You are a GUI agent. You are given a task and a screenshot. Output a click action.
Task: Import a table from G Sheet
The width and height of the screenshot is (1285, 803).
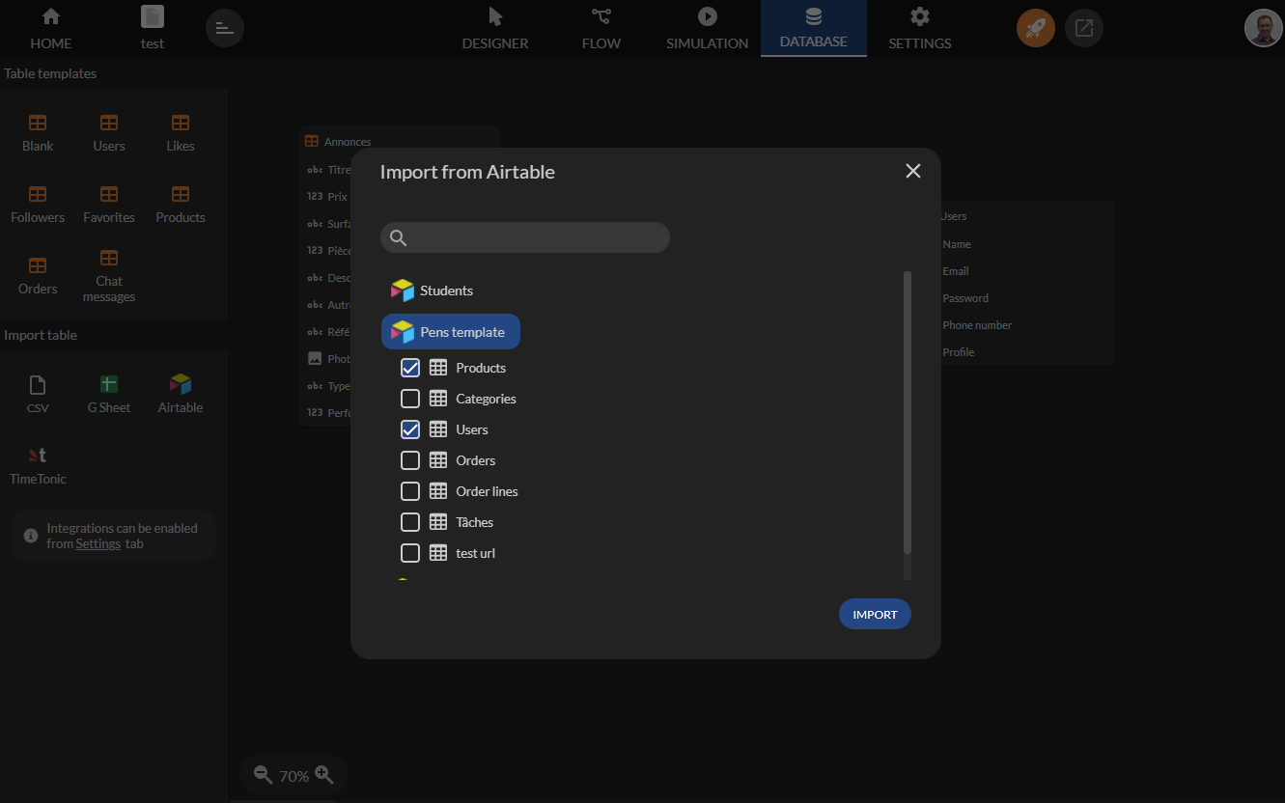109,395
